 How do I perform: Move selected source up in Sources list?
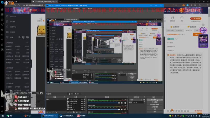77,112
